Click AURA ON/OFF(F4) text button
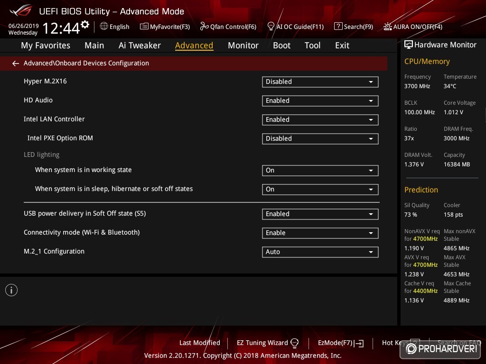 (418, 27)
